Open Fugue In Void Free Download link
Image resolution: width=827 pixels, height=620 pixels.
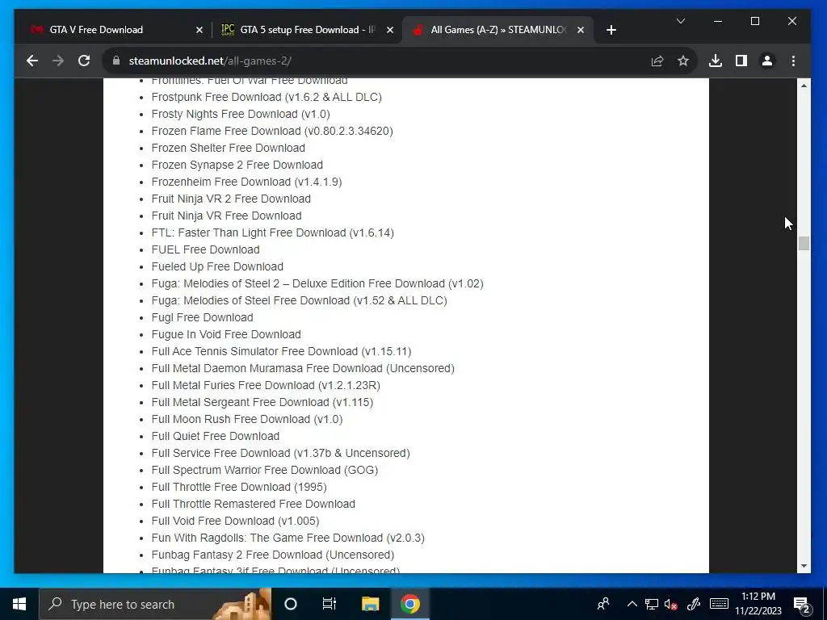pyautogui.click(x=226, y=334)
